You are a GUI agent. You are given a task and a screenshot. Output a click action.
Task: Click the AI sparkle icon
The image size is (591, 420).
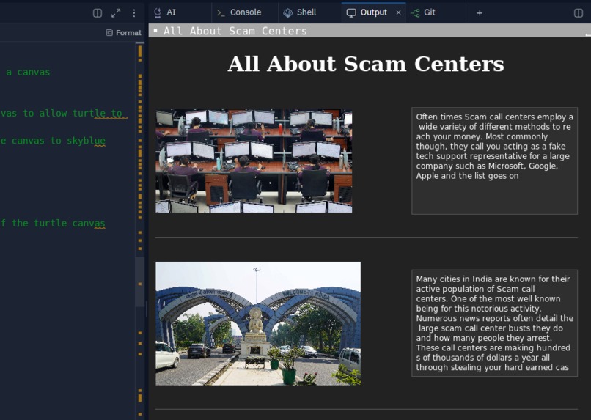click(x=158, y=12)
